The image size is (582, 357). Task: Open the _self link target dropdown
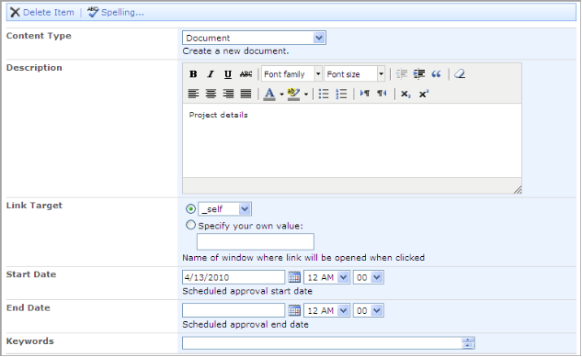(x=225, y=209)
